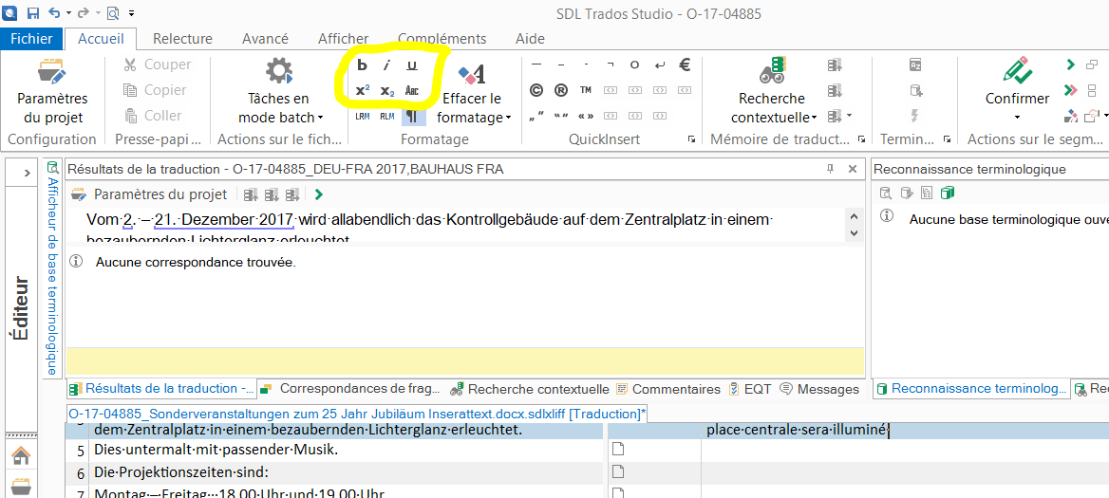1109x498 pixels.
Task: Open the Home view house icon
Action: [x=21, y=456]
